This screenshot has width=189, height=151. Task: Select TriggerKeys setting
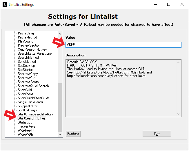(x=27, y=126)
